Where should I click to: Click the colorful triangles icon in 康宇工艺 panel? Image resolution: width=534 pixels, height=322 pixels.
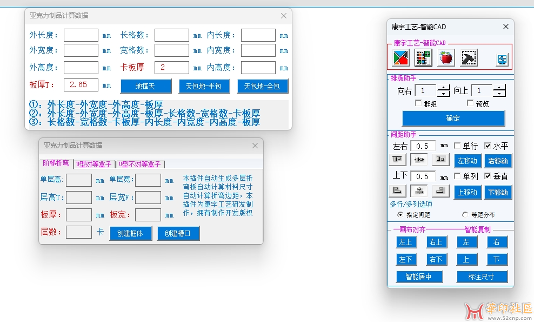[401, 58]
